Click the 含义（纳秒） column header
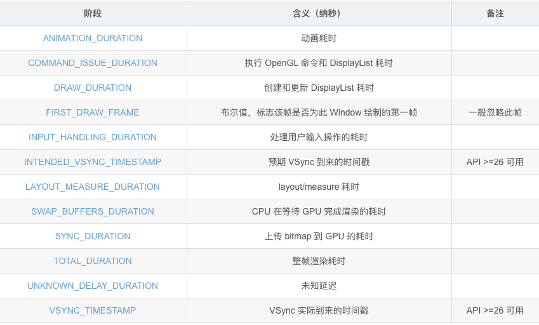The height and width of the screenshot is (325, 539). 319,13
